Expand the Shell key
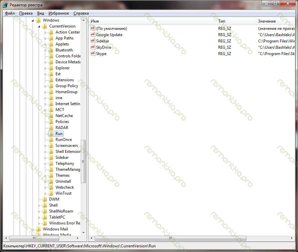 [x=39, y=206]
